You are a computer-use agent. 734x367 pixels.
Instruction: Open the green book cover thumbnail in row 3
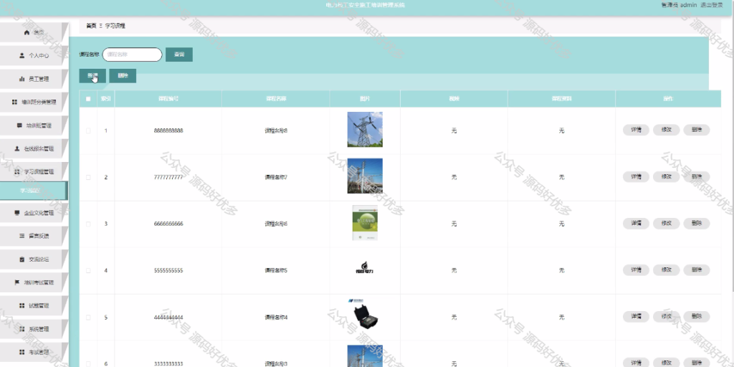[x=365, y=223]
